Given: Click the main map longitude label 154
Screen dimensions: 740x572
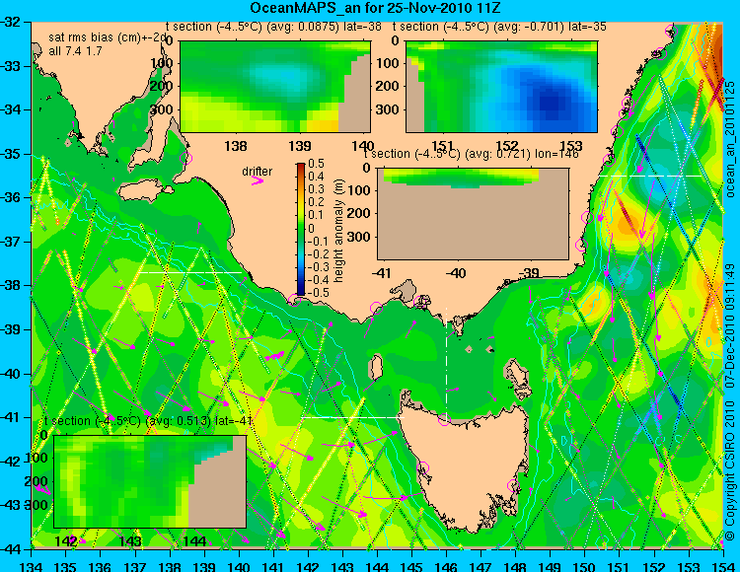Looking at the screenshot, I should [723, 566].
